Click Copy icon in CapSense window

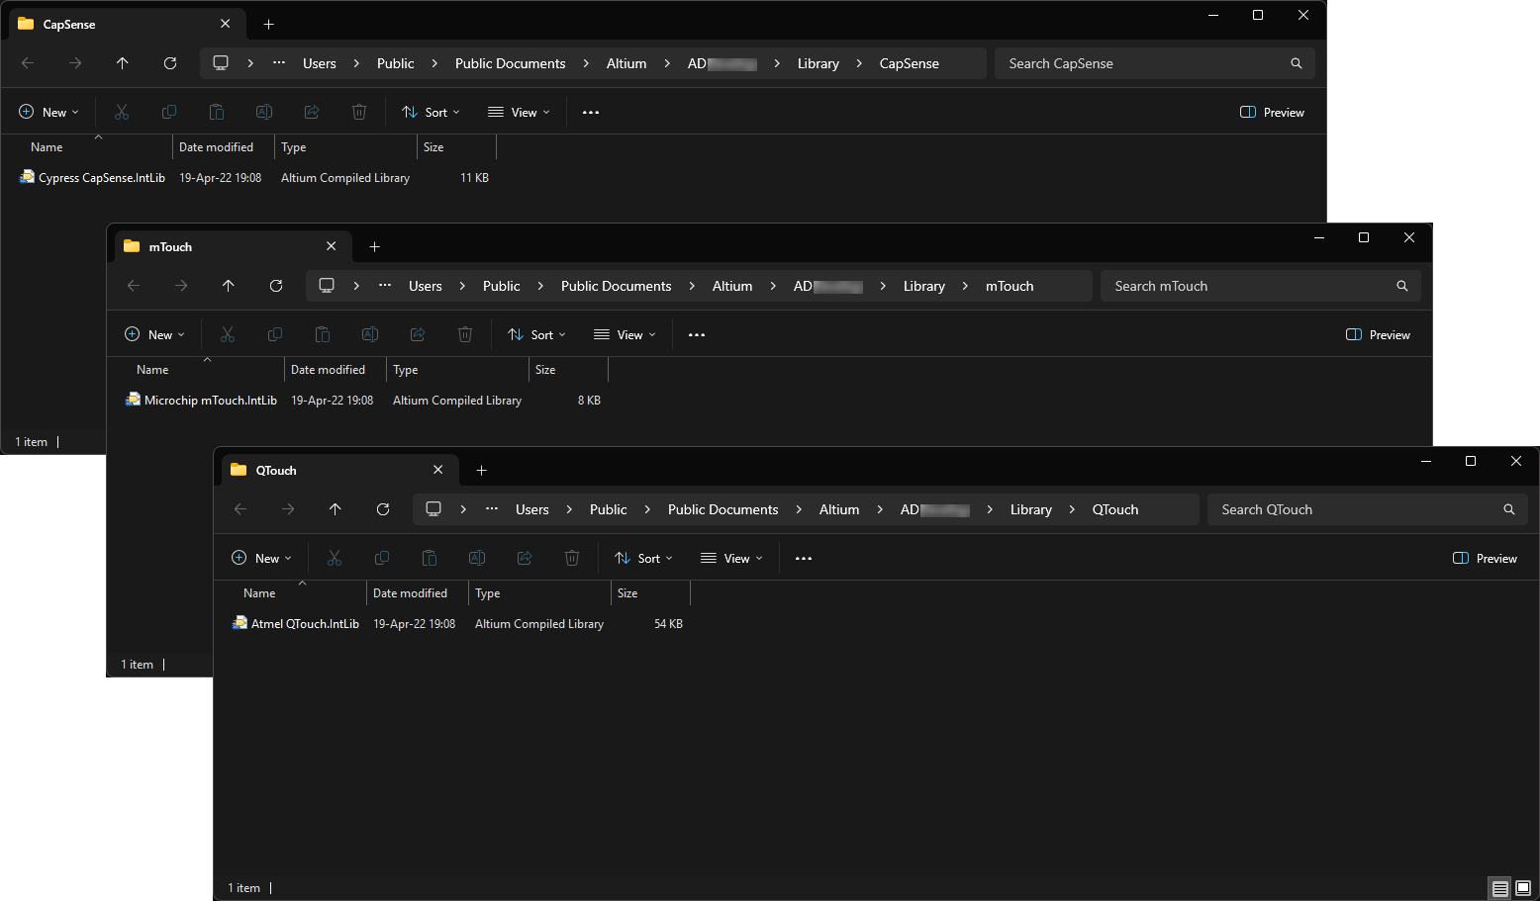click(x=169, y=113)
